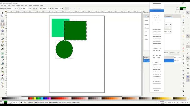
Task: Open the blend mode Normal dropdown
Action: 174,53
